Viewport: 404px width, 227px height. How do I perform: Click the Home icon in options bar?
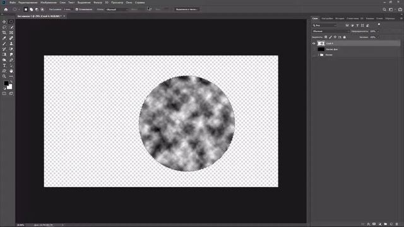click(x=6, y=9)
